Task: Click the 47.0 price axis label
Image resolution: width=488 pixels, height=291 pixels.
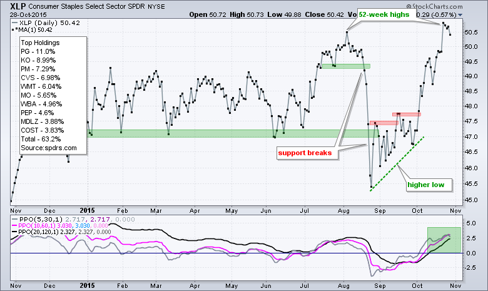Action: coord(471,137)
